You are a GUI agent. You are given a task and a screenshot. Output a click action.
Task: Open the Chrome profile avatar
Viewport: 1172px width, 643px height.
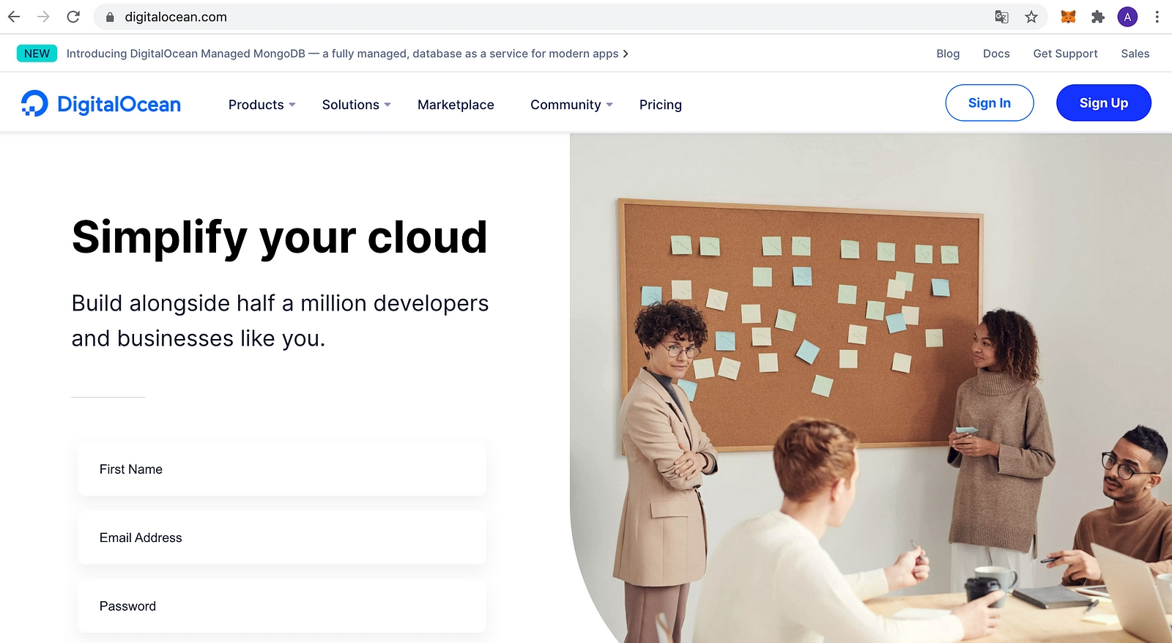[x=1127, y=17]
